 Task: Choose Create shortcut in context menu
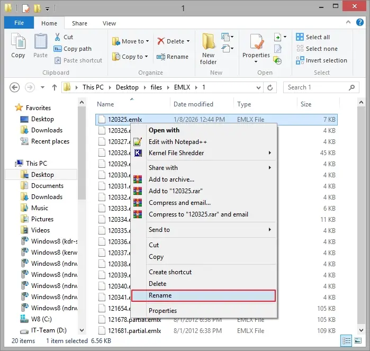204,272
